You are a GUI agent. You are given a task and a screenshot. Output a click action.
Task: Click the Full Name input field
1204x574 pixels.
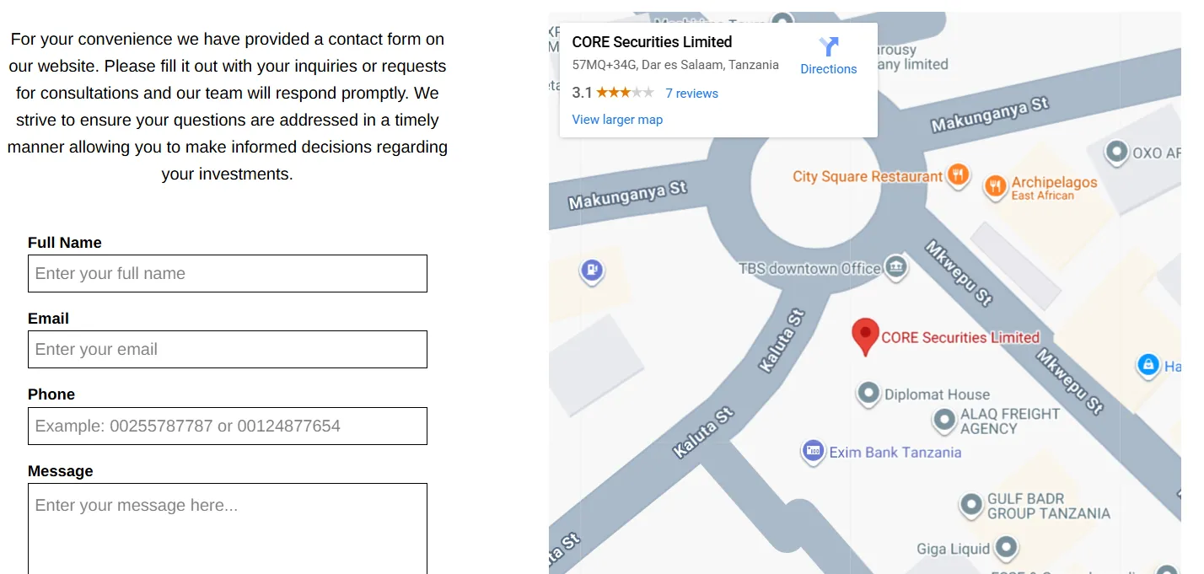point(228,274)
